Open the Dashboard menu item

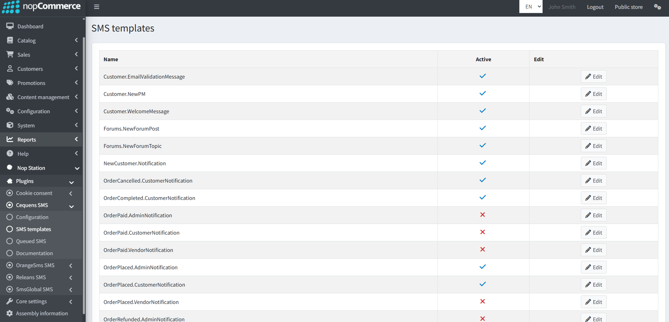pyautogui.click(x=41, y=26)
